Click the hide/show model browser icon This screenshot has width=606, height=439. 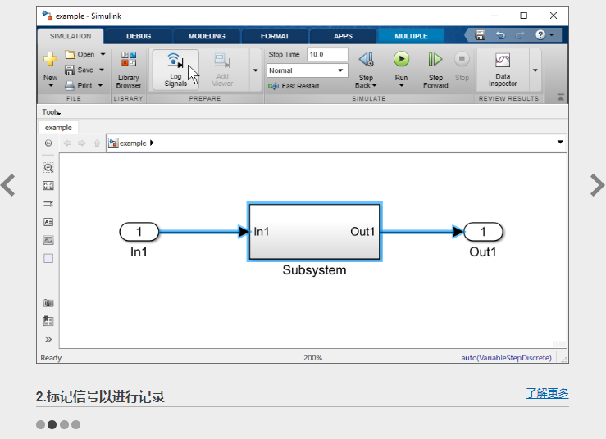pyautogui.click(x=48, y=143)
